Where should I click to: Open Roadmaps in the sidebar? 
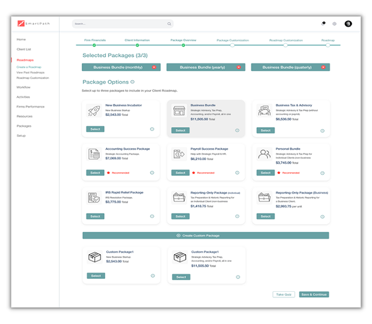[24, 60]
